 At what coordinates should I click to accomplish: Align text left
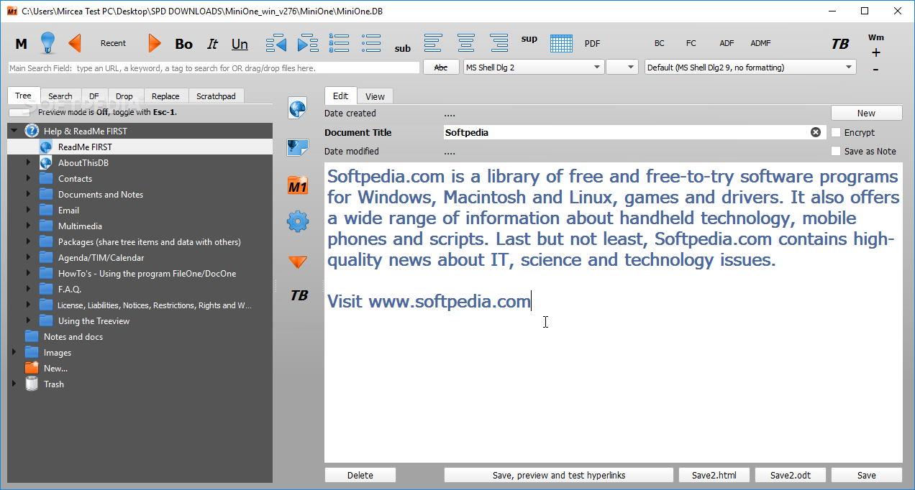[433, 42]
